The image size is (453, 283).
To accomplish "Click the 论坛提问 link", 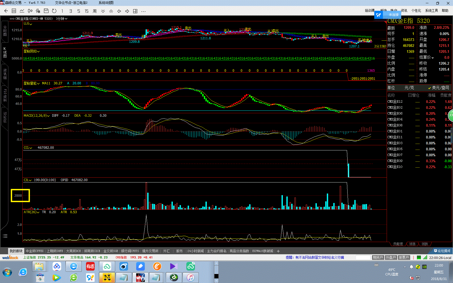I will (x=442, y=251).
